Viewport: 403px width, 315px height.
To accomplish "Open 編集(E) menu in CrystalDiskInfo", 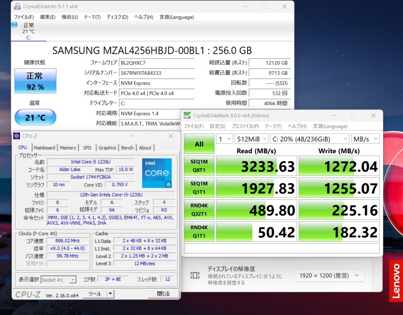I will pos(47,17).
